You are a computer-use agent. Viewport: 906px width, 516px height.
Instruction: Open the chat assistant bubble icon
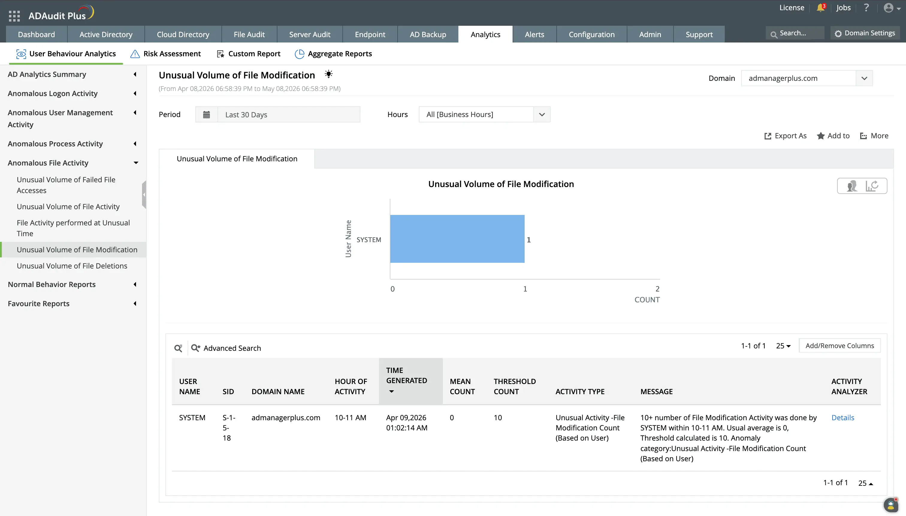(891, 505)
